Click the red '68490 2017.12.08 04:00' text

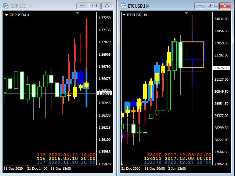click(x=179, y=155)
